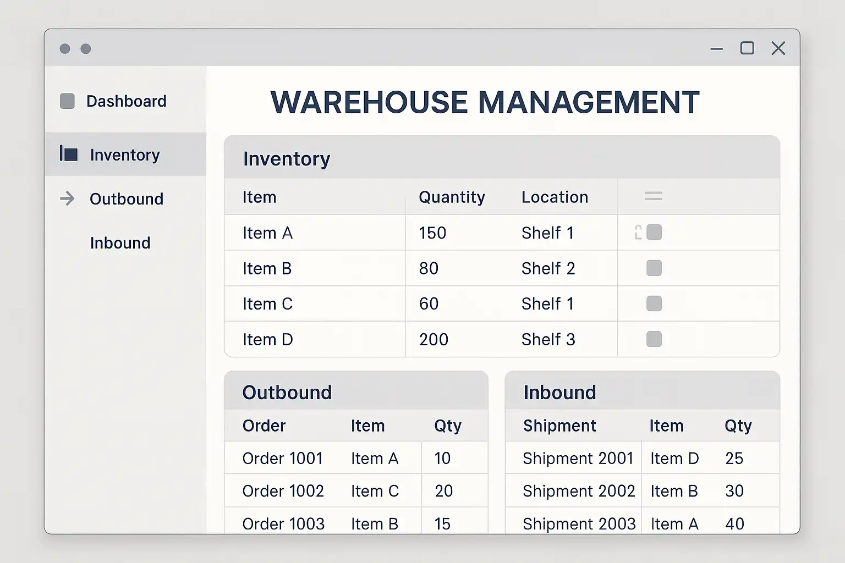The height and width of the screenshot is (563, 845).
Task: Click the small bracket icon in Item A row
Action: coord(638,233)
